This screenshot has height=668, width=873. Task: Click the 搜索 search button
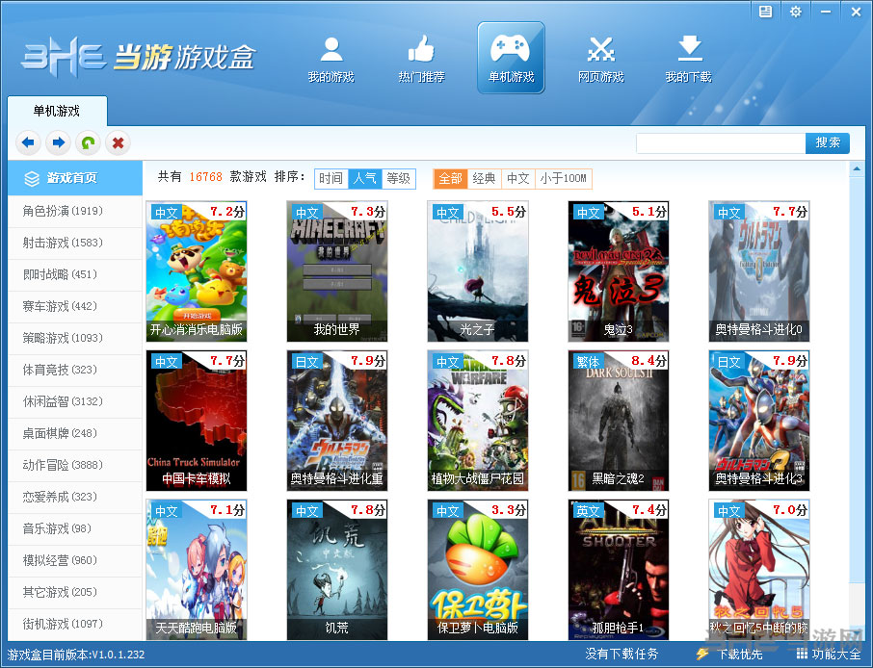tap(828, 143)
